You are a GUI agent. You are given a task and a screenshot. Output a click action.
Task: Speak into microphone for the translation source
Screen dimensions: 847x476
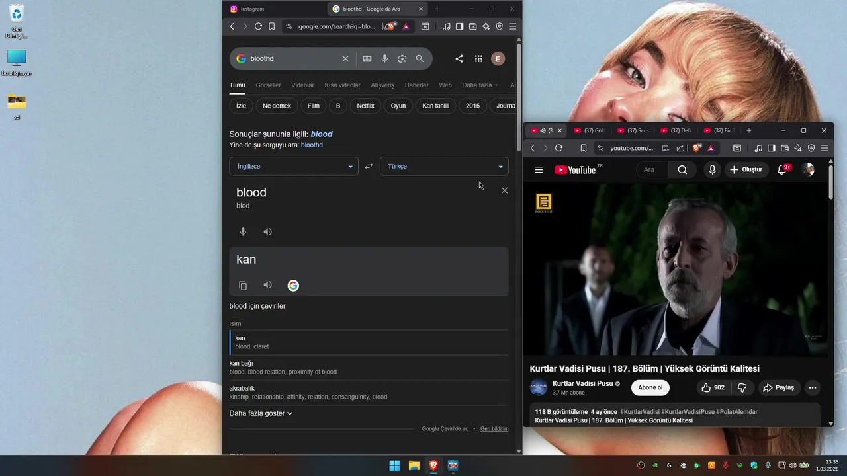coord(243,231)
